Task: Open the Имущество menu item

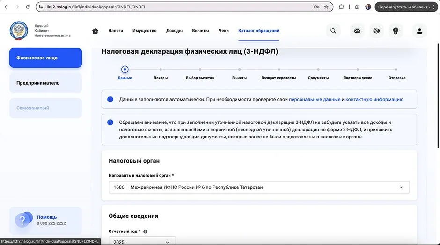Action: coord(145,31)
